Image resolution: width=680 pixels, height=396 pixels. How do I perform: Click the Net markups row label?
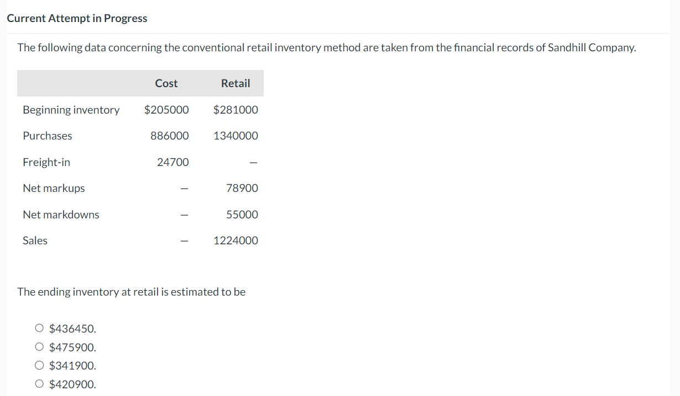(54, 188)
